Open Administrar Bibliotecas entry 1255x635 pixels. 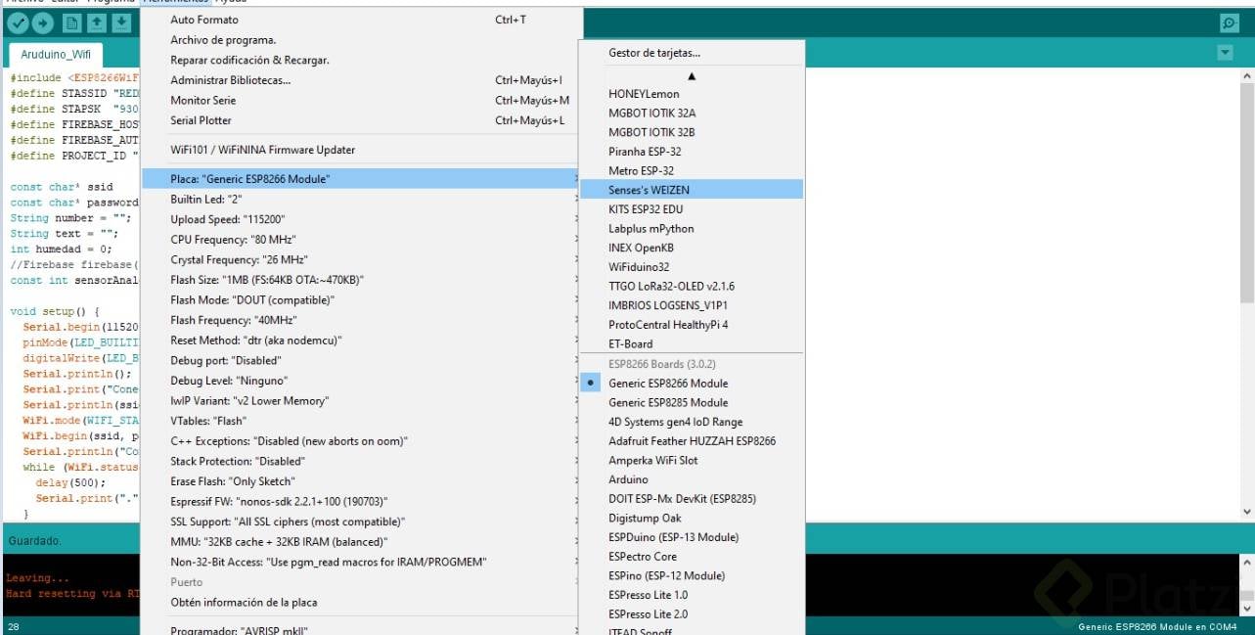(x=362, y=80)
